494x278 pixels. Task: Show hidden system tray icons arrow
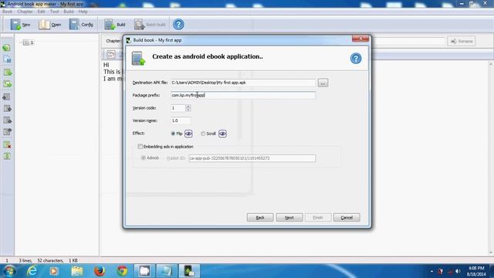tap(431, 271)
